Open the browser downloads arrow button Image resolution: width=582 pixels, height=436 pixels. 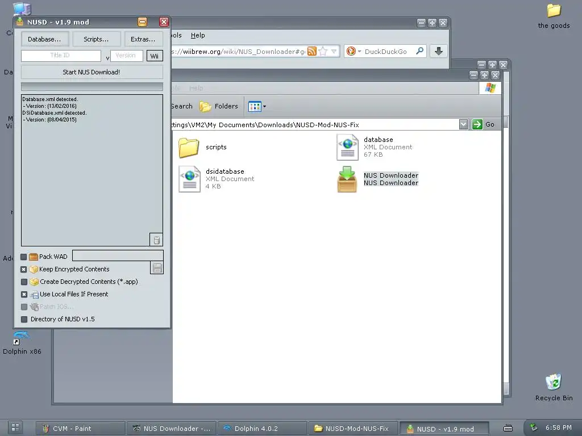[x=438, y=51]
